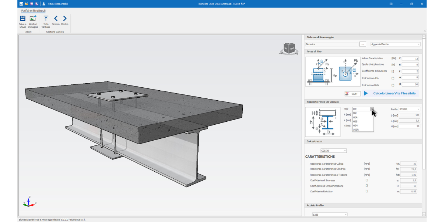
Task: Click the Coefficiente di Omogenizzazione label
Action: (327, 186)
